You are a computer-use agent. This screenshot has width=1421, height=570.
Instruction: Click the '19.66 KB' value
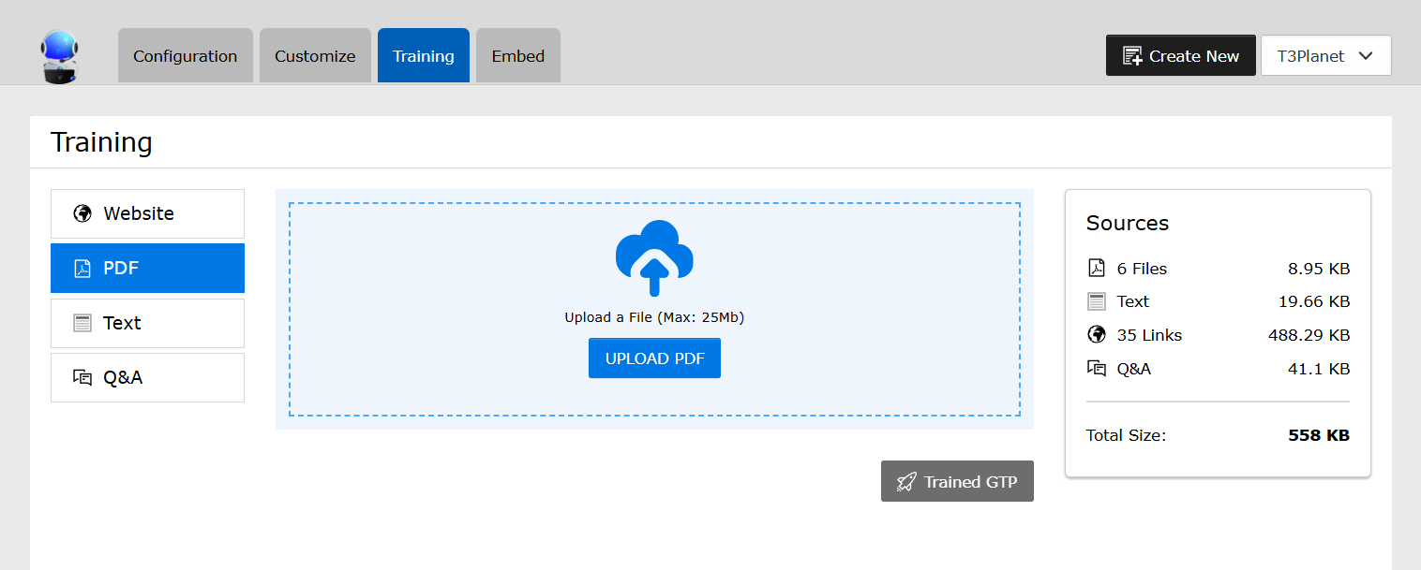1314,301
